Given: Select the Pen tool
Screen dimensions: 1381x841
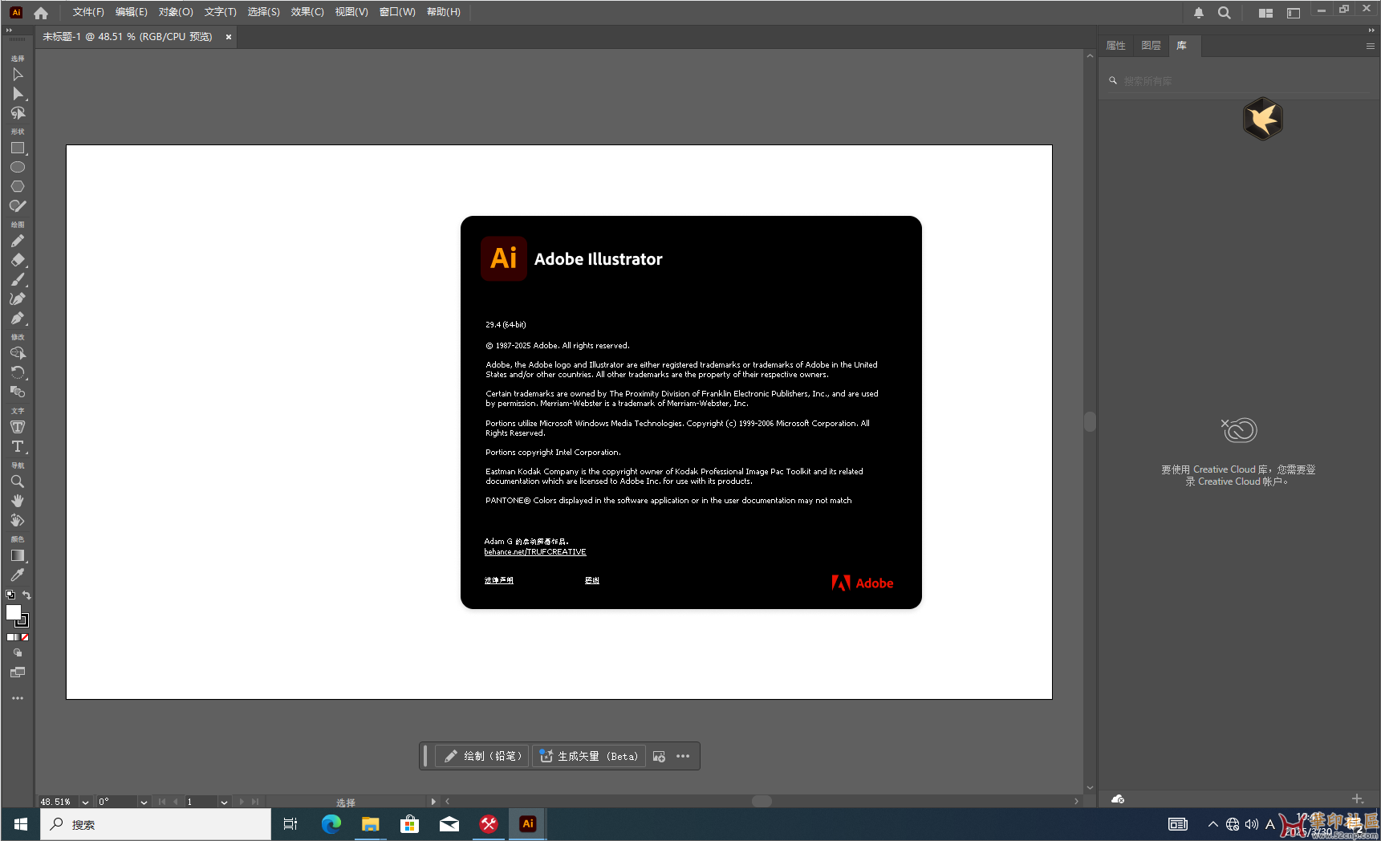Looking at the screenshot, I should pos(18,318).
